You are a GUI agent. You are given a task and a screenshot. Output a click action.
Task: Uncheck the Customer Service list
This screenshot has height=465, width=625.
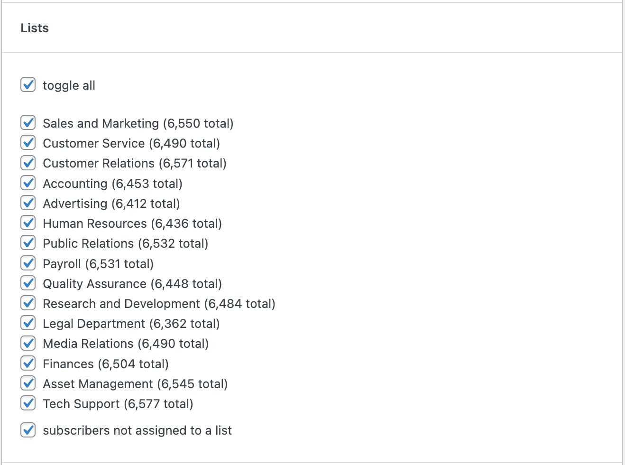click(28, 142)
